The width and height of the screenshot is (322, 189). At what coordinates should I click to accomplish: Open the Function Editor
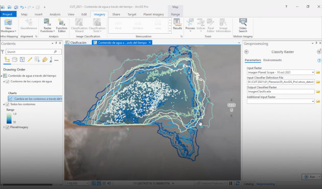62,26
